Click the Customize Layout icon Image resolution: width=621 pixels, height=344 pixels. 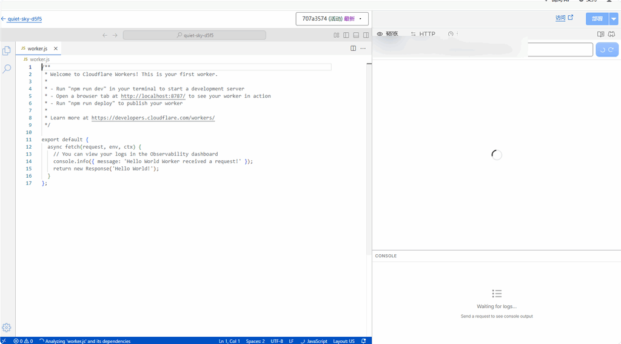coord(336,35)
